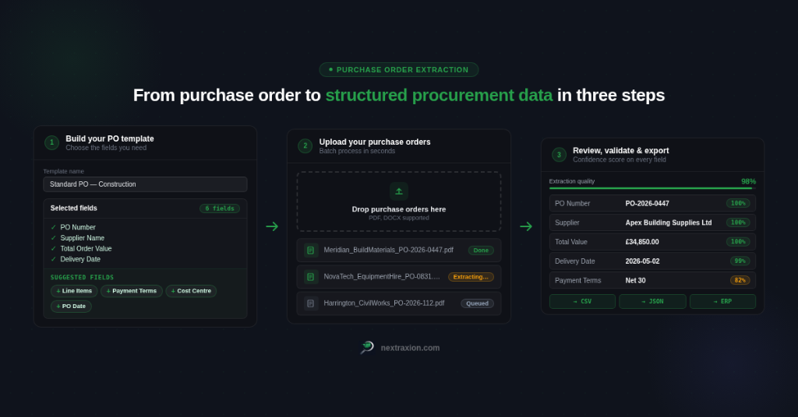Image resolution: width=798 pixels, height=417 pixels.
Task: Select the Meridian_BuildMaterials_PO-2026-0447.pdf row
Action: (399, 250)
